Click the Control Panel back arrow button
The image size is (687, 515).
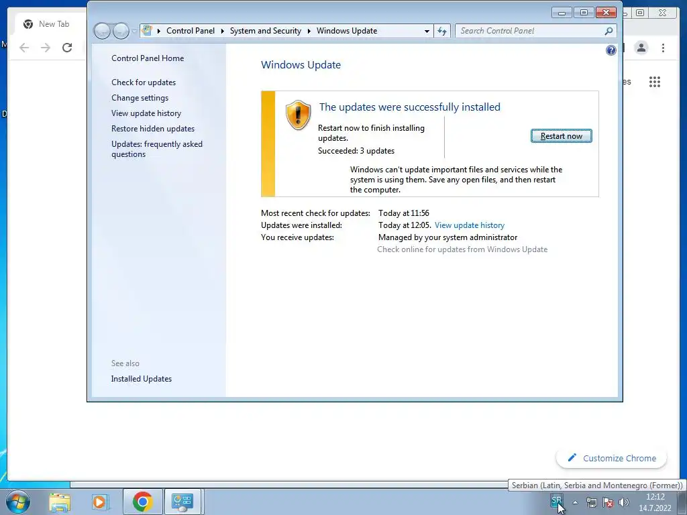pyautogui.click(x=102, y=31)
